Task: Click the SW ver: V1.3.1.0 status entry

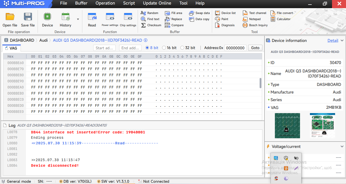Action: [x=113, y=181]
